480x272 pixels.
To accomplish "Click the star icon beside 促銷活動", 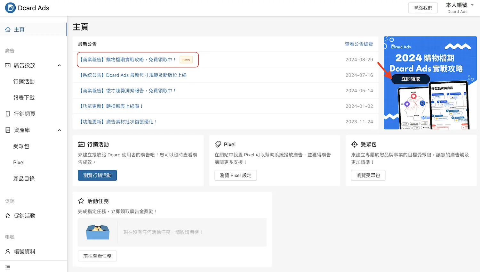I will (x=8, y=216).
